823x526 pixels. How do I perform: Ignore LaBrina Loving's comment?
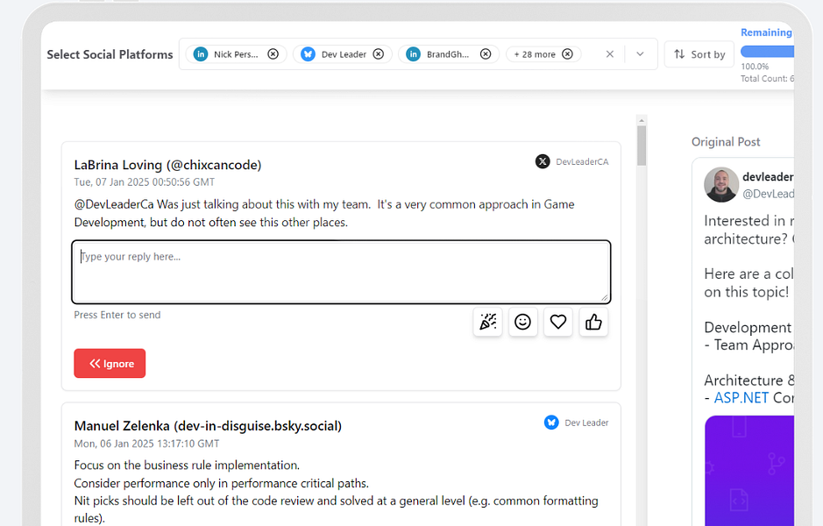(x=110, y=363)
